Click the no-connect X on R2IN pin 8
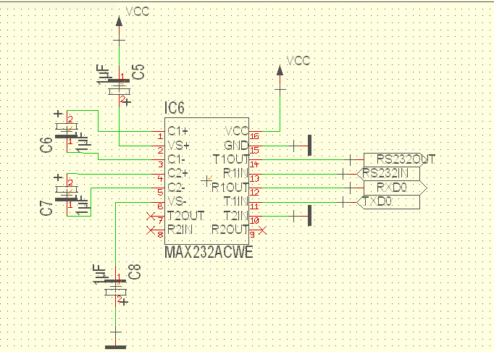 [x=151, y=230]
